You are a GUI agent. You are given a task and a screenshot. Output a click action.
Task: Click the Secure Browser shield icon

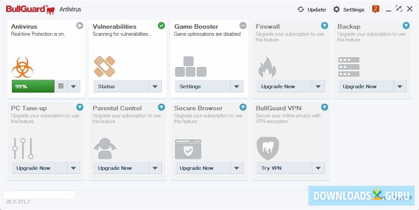coord(188,149)
